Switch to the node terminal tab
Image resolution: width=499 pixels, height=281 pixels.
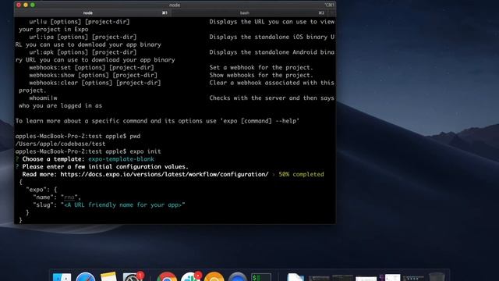tap(93, 12)
